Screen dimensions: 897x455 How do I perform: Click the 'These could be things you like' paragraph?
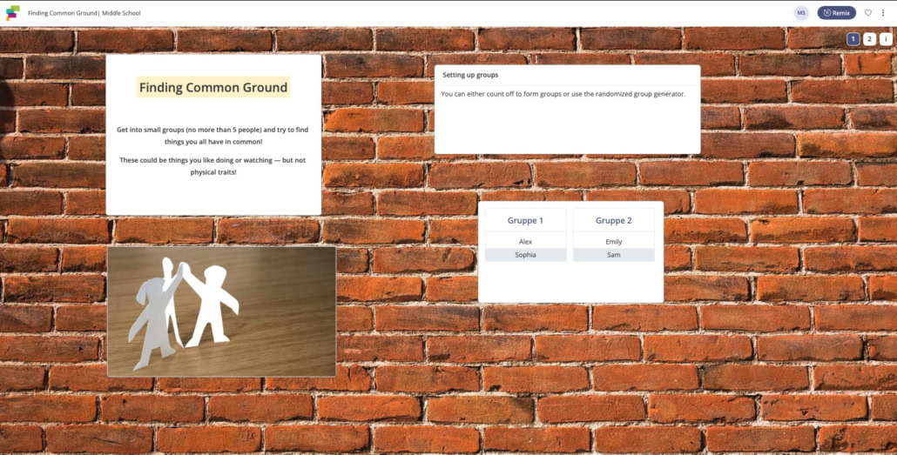click(x=212, y=166)
